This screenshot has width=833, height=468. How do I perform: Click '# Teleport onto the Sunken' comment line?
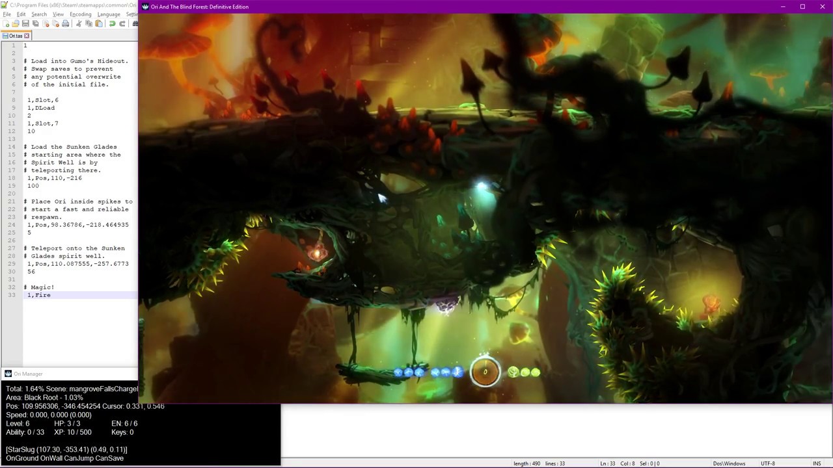[74, 248]
